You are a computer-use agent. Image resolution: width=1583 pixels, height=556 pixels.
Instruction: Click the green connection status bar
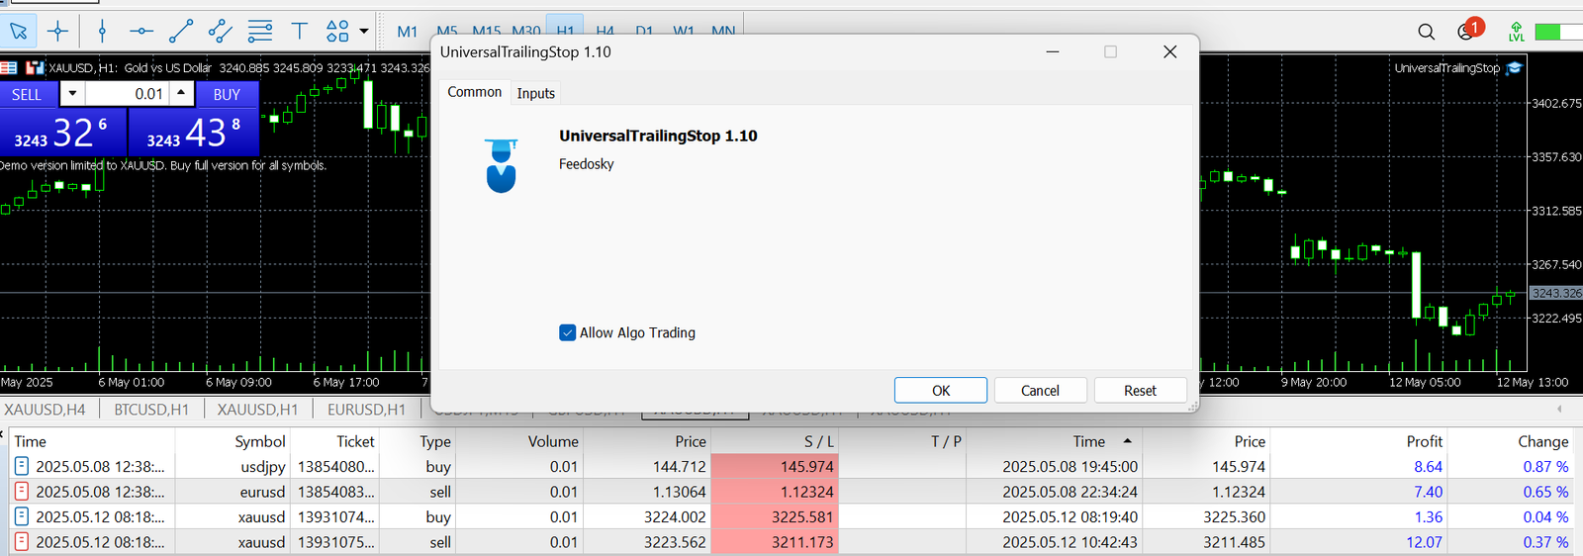pos(1557,32)
